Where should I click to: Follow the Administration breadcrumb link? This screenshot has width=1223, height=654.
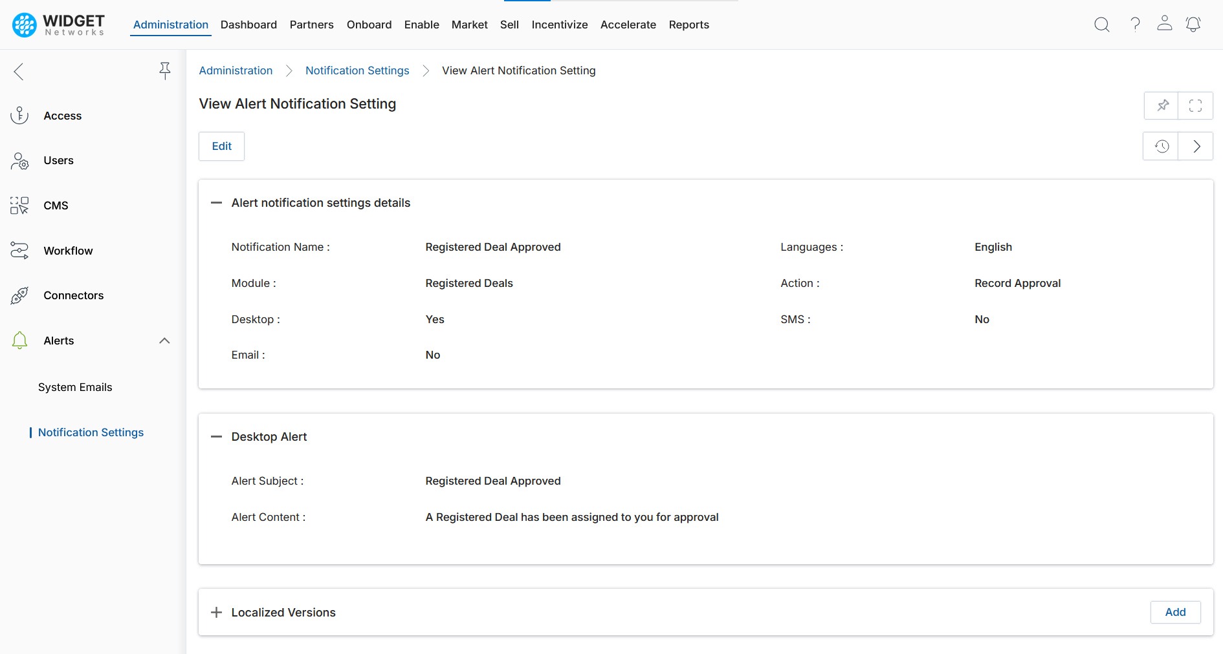236,70
